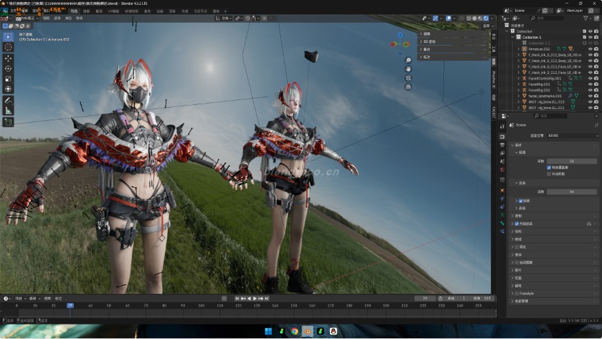Jump to the last frame

pos(267,298)
